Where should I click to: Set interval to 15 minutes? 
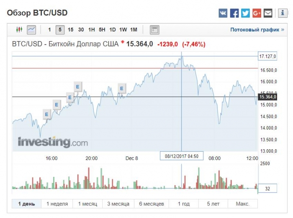coord(70,30)
